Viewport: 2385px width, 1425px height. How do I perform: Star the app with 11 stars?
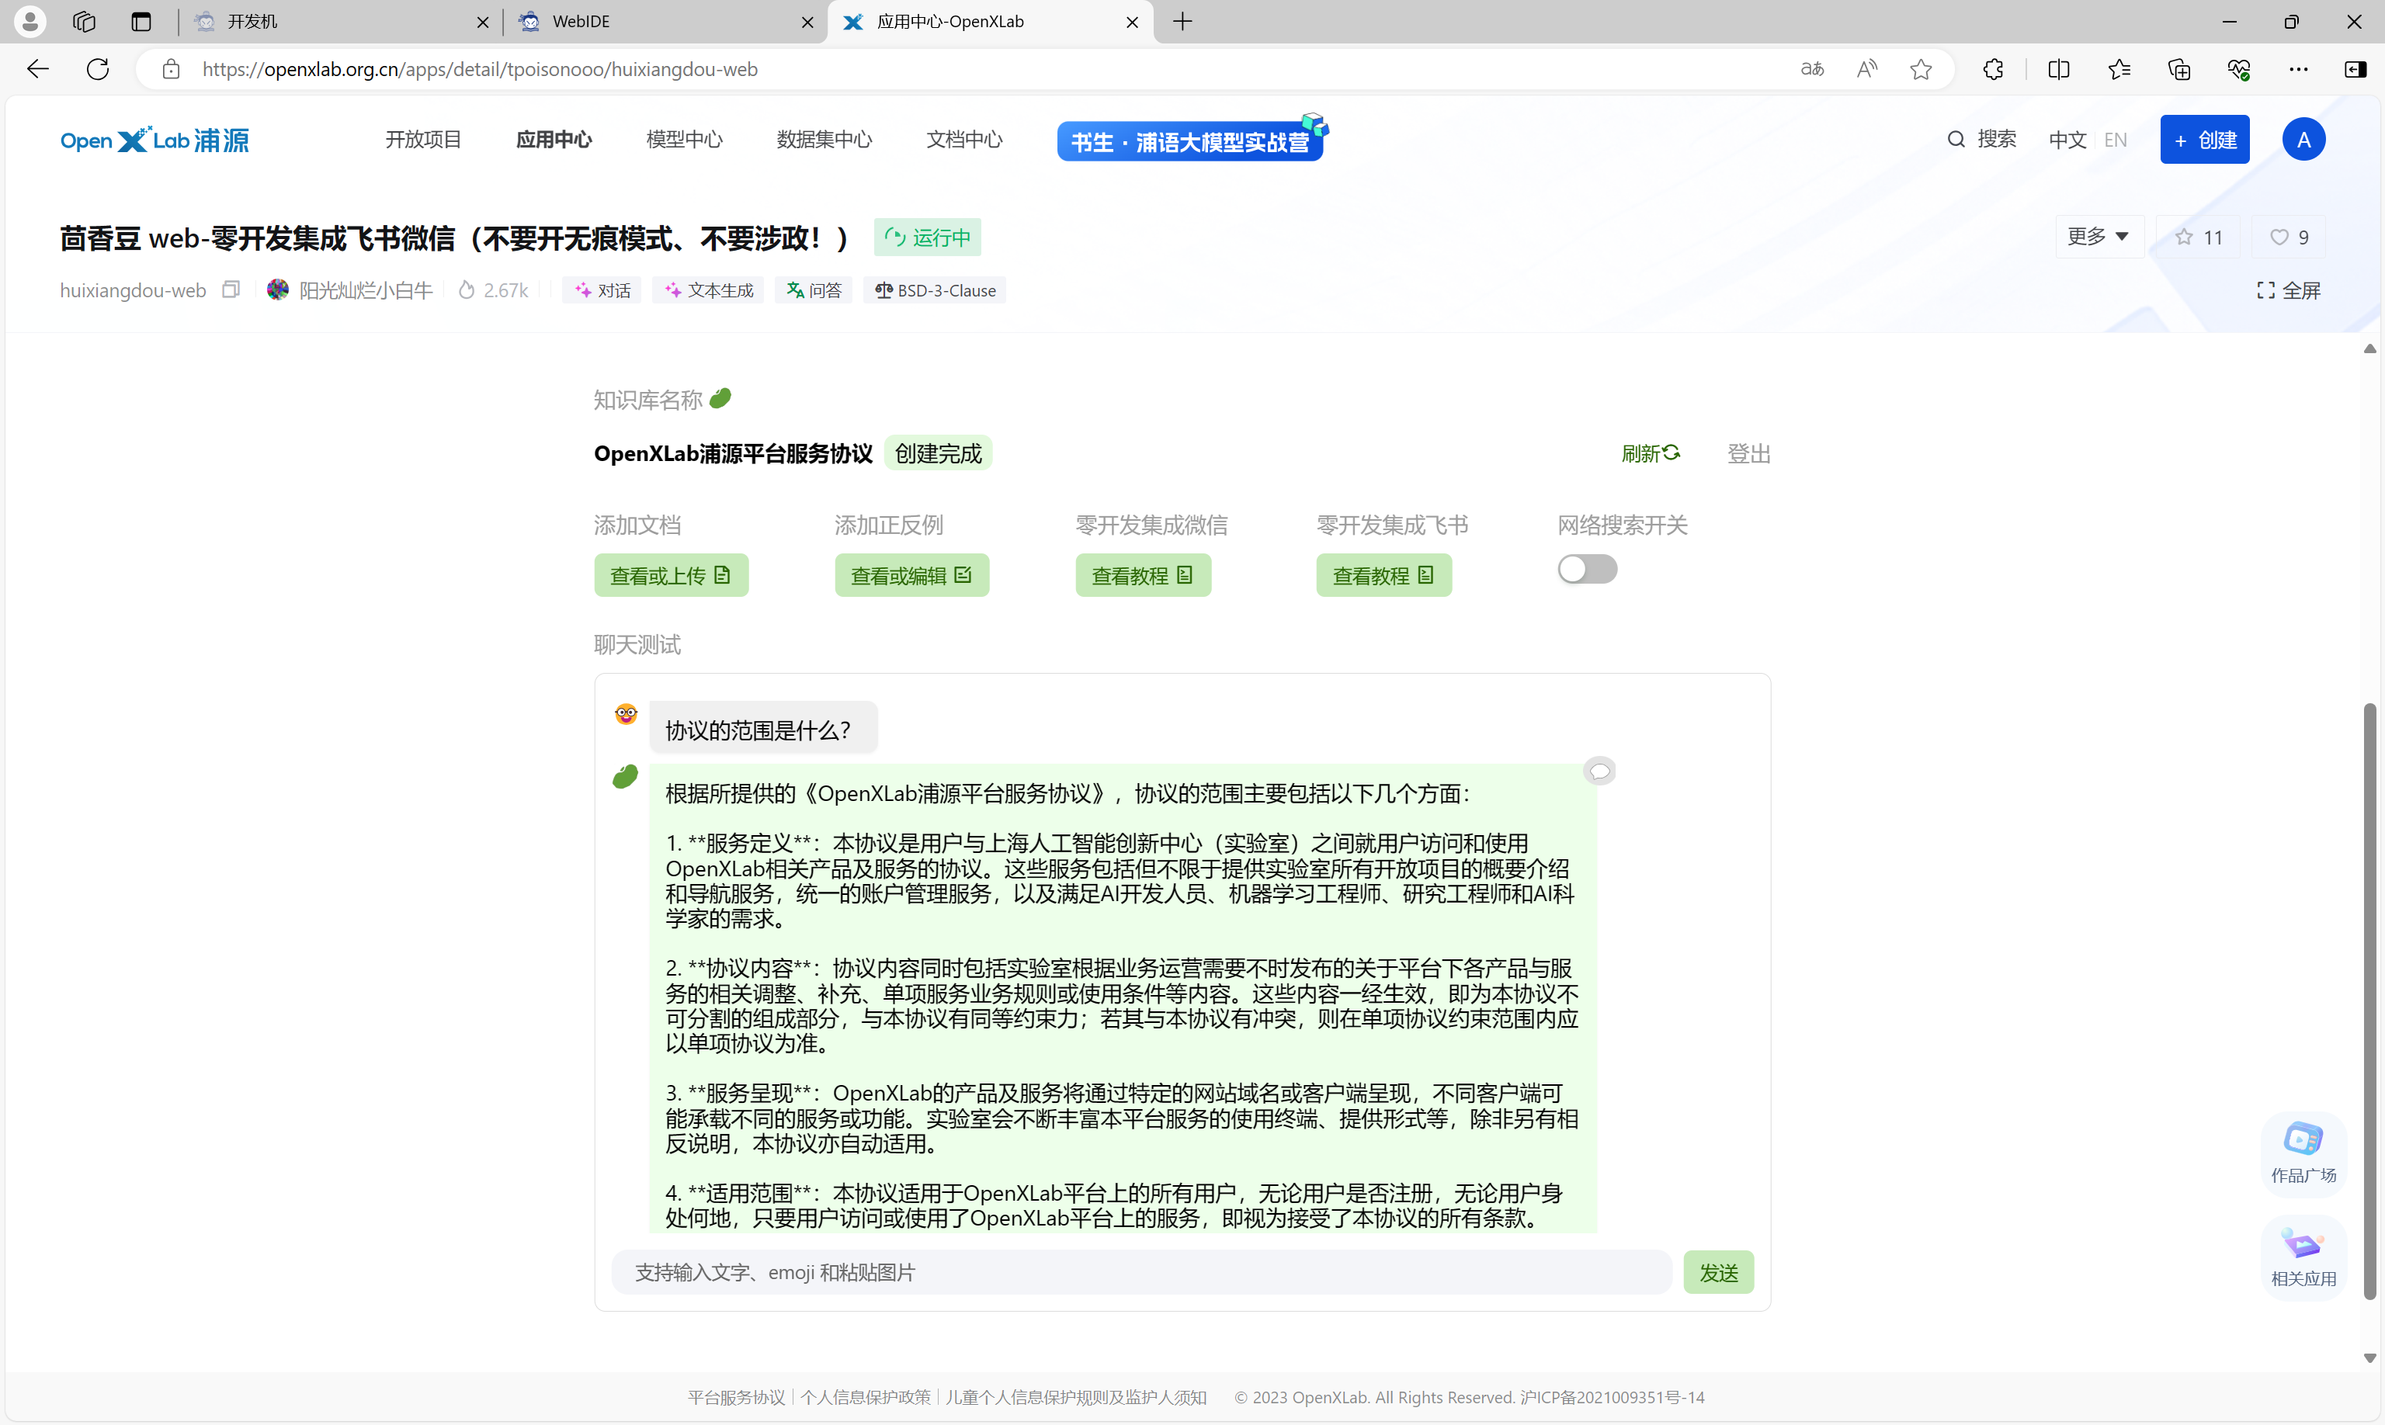click(x=2199, y=237)
